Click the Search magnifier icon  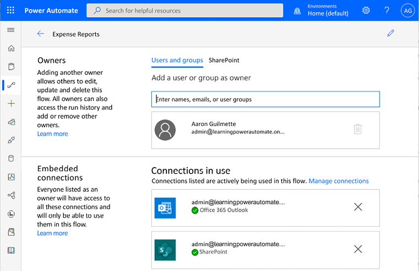pos(97,10)
